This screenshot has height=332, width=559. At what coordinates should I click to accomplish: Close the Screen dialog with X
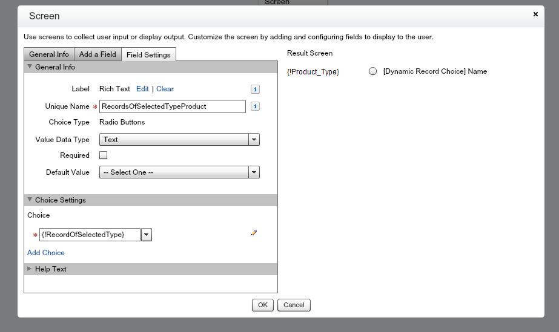click(535, 14)
